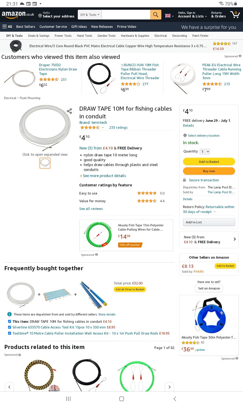The height and width of the screenshot is (406, 243).
Task: Click the Amazon.co.uk logo
Action: coord(18,14)
